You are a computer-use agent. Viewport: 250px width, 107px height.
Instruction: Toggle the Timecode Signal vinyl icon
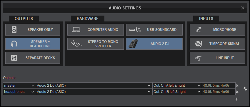pyautogui.click(x=199, y=44)
